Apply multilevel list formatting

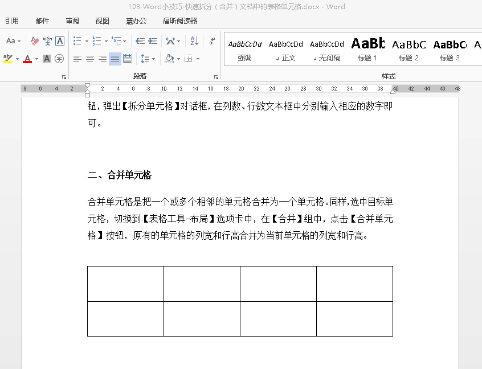(x=116, y=41)
